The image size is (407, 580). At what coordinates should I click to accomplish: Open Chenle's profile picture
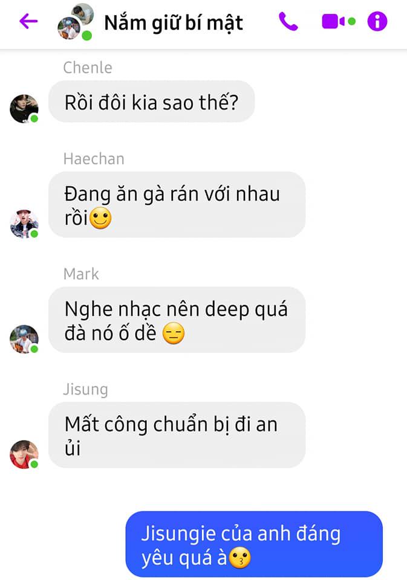click(x=24, y=108)
